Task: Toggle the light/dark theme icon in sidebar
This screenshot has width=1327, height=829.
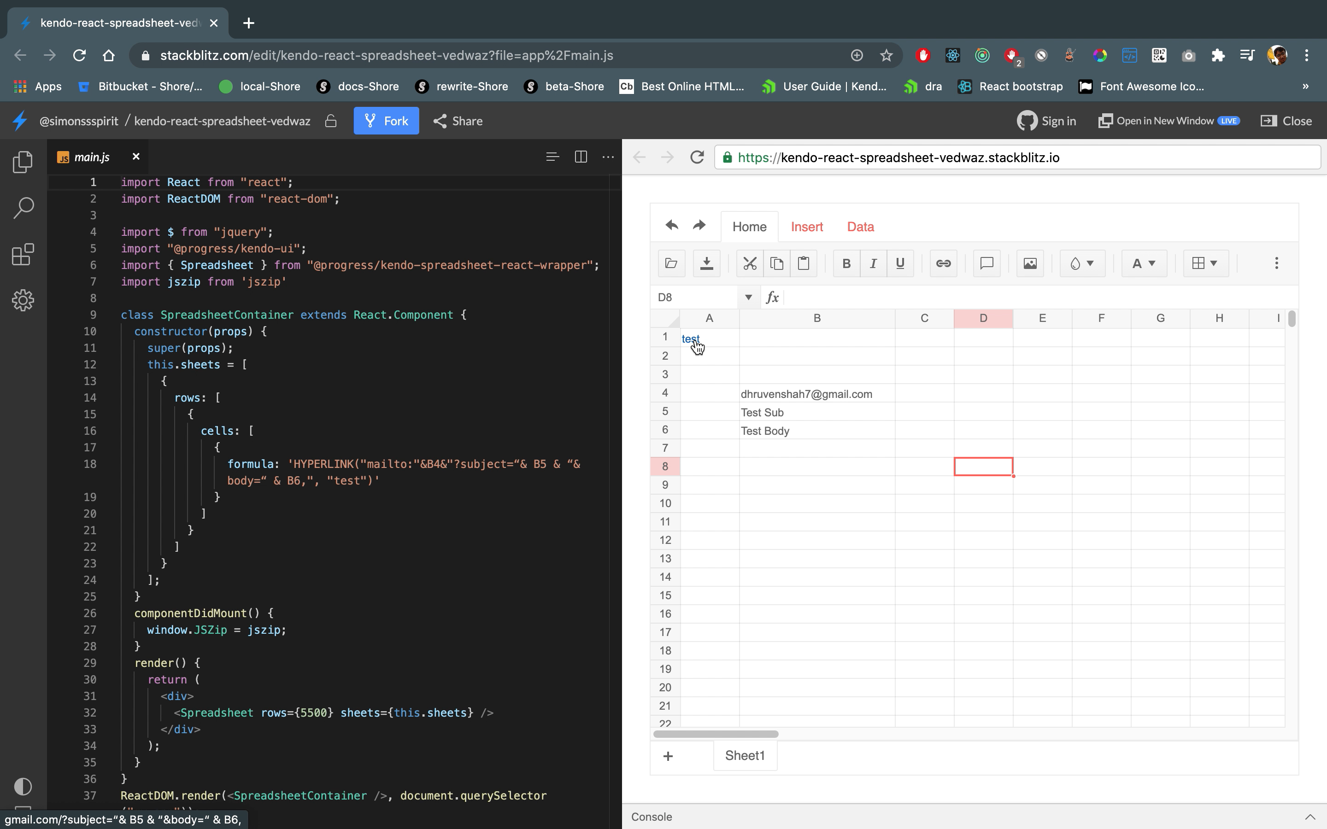Action: click(x=23, y=786)
